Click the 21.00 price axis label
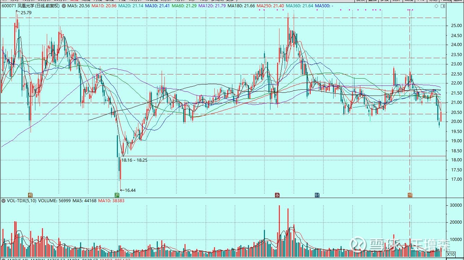464x260 pixels. (x=456, y=102)
